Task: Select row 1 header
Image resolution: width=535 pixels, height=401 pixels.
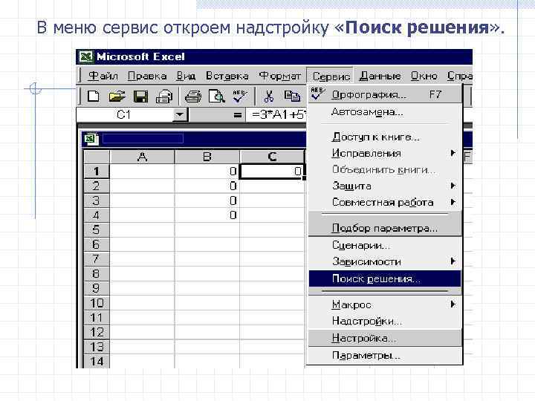Action: pos(97,172)
